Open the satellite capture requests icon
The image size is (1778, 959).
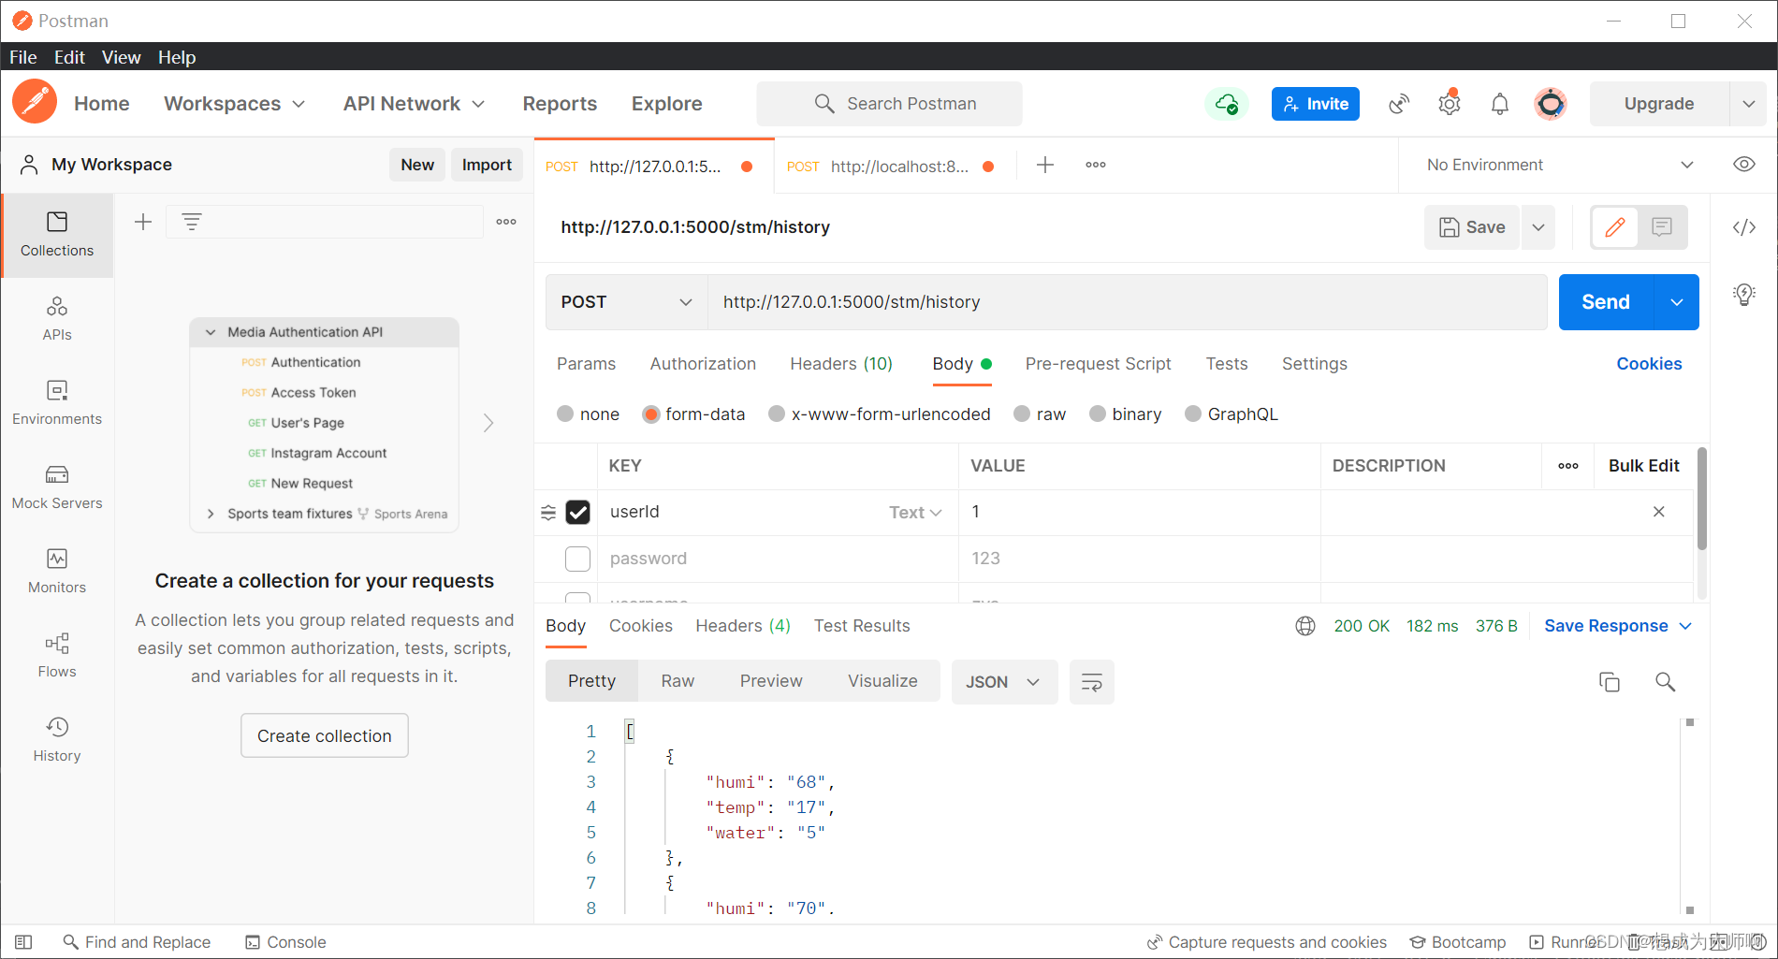click(x=1399, y=104)
